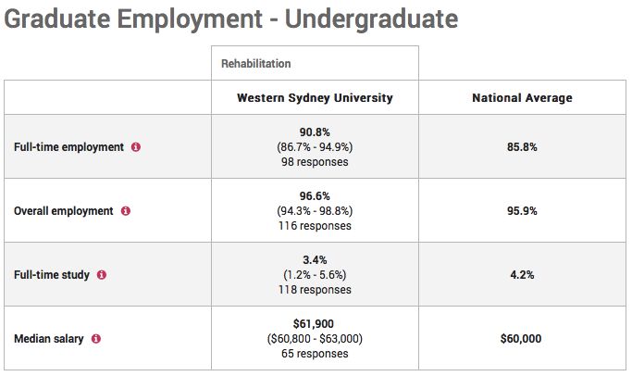Show info tooltip for Full-time study
The height and width of the screenshot is (376, 632).
(102, 275)
